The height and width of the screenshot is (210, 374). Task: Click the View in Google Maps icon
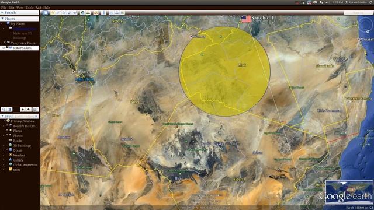click(122, 13)
